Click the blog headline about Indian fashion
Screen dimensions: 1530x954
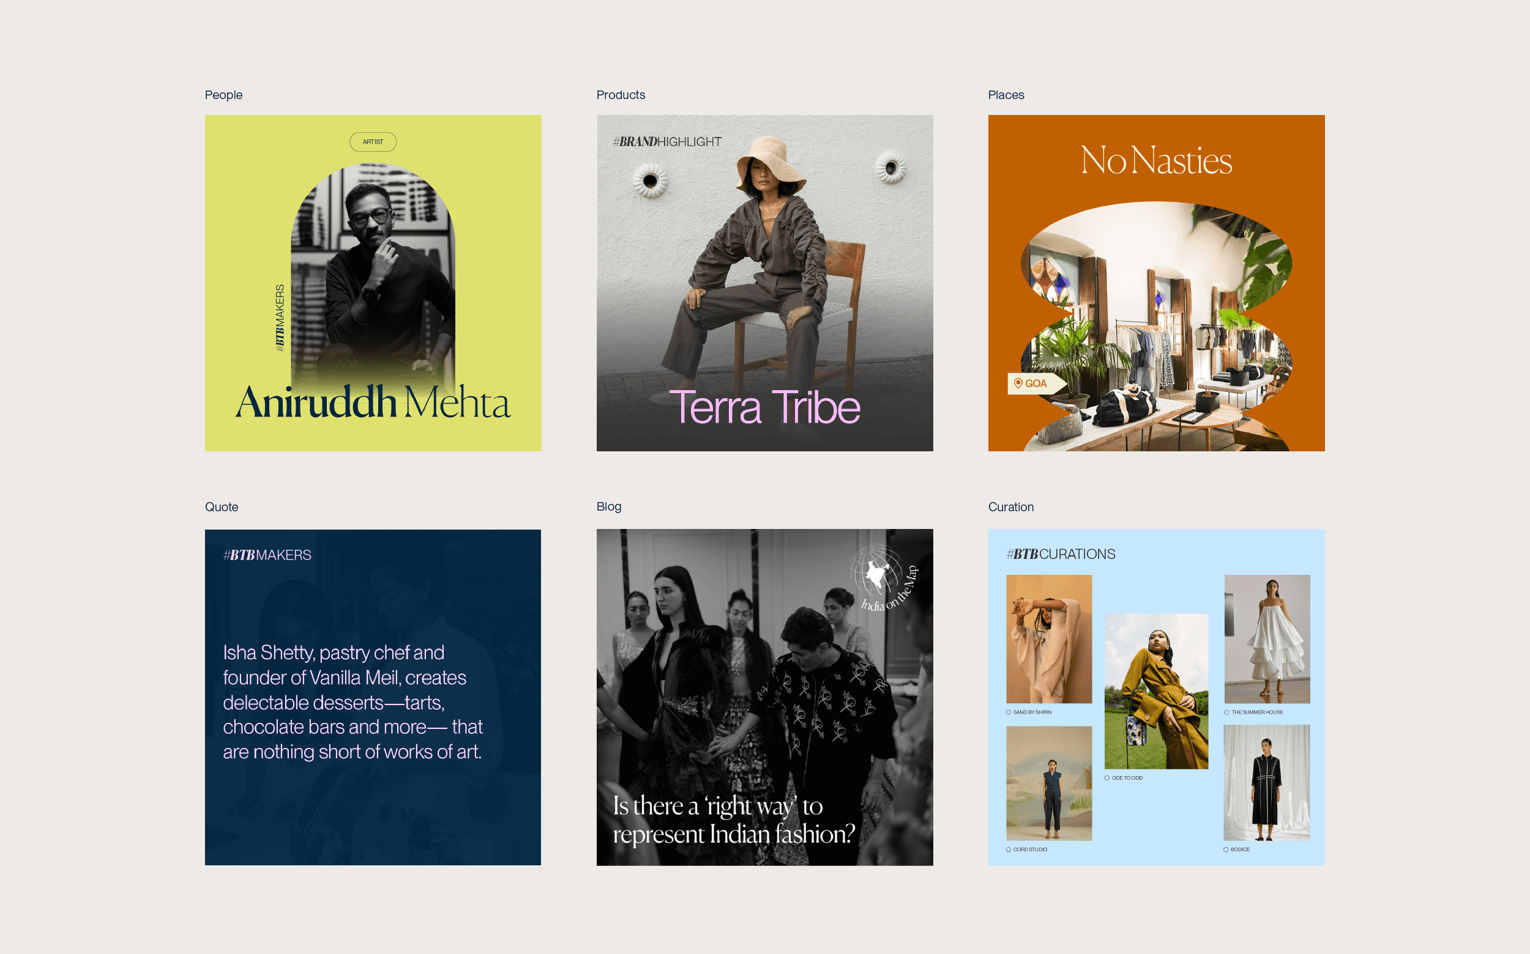click(734, 819)
